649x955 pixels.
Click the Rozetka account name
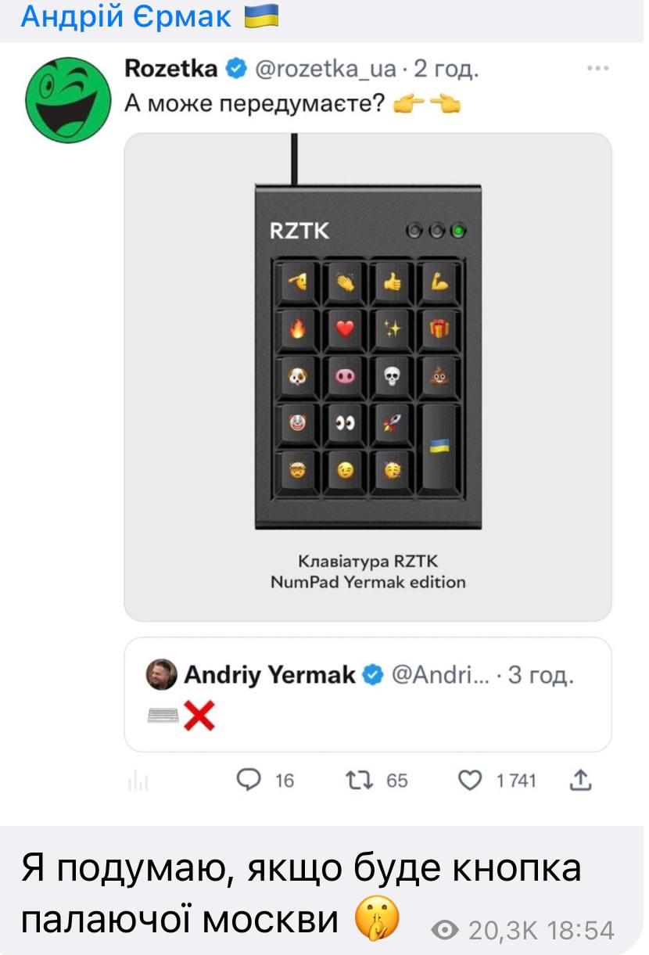pyautogui.click(x=170, y=70)
